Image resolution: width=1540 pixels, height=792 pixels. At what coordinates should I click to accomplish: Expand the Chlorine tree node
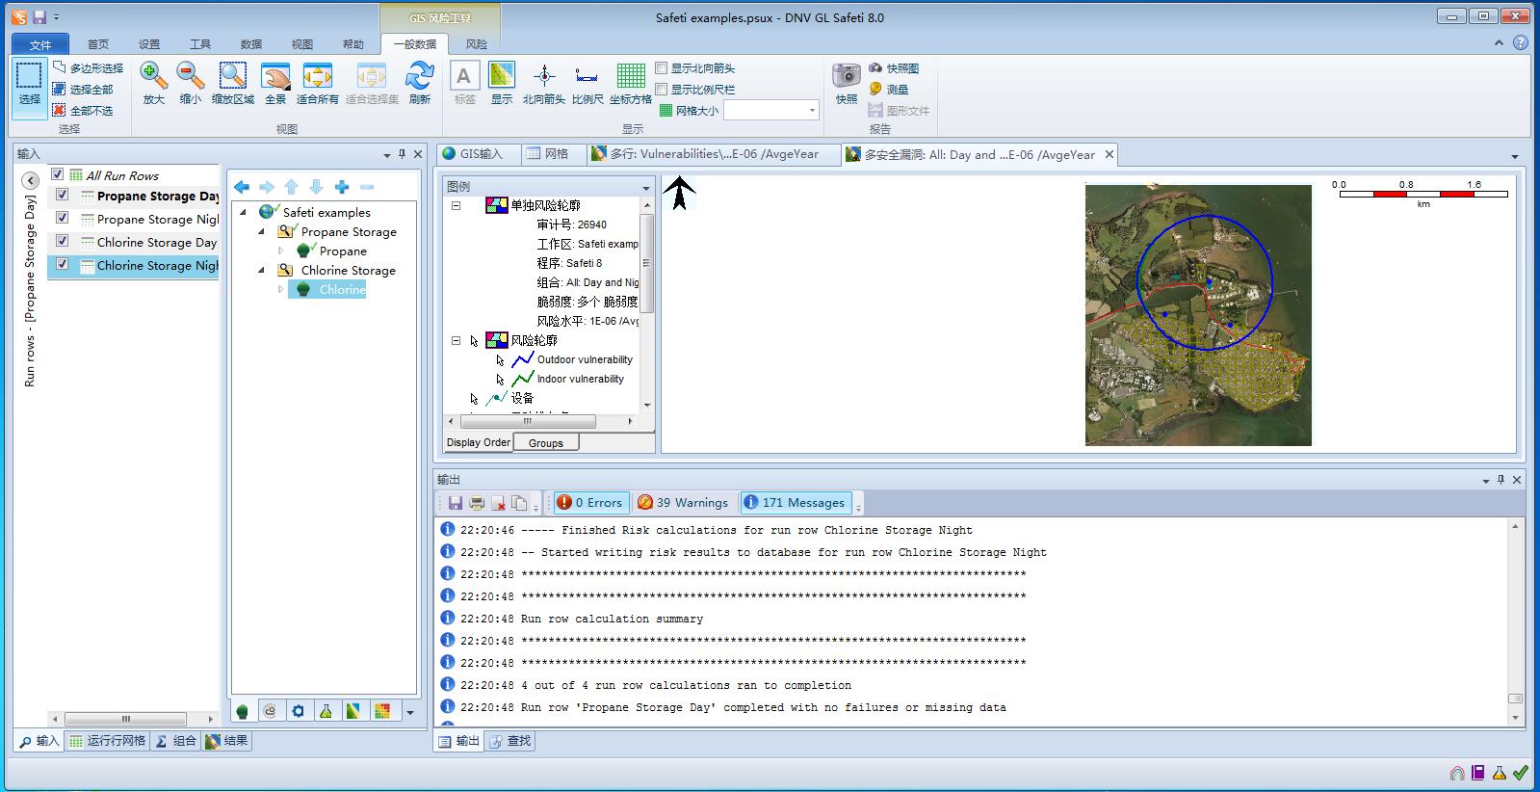tap(281, 289)
